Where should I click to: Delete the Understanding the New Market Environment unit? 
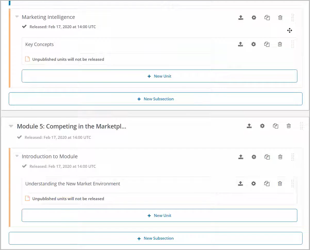click(x=280, y=184)
